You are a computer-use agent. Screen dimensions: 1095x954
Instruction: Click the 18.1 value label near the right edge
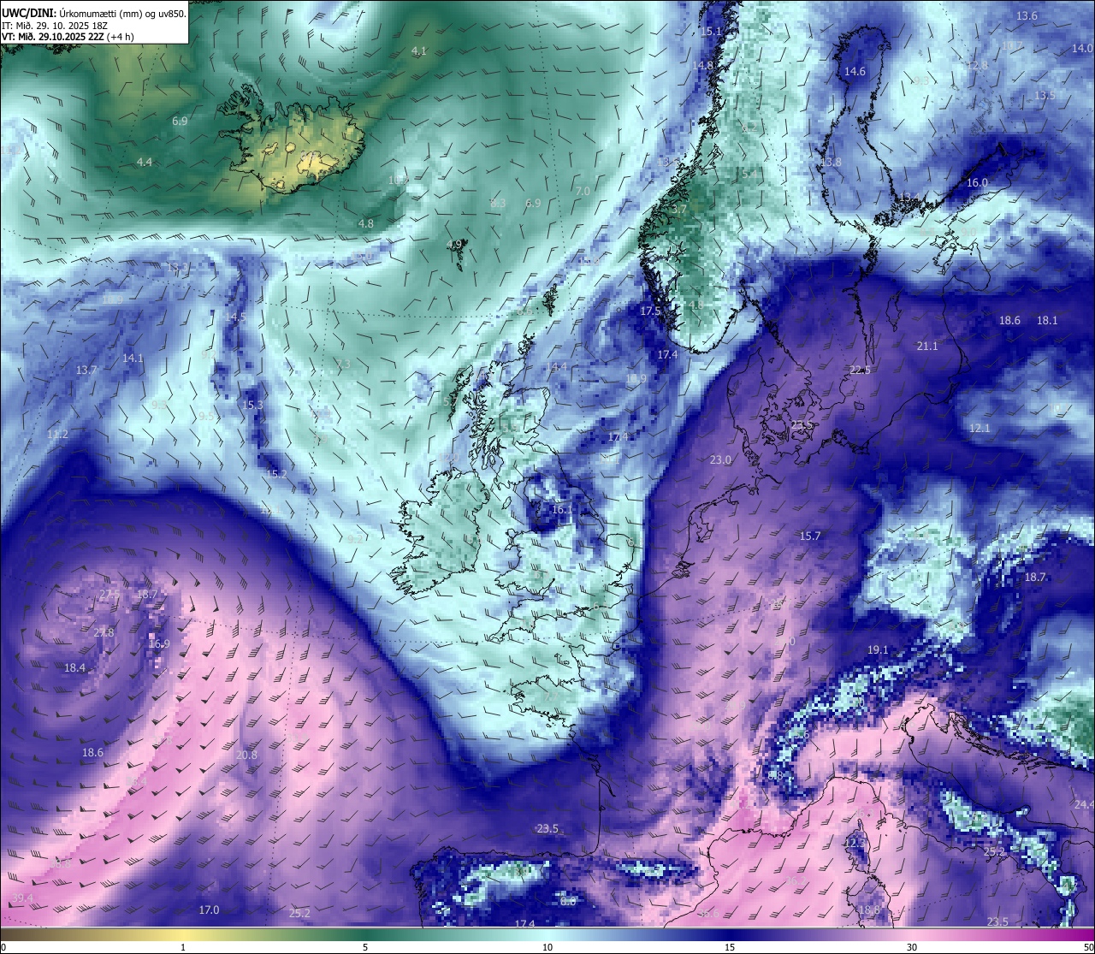[x=1047, y=320]
